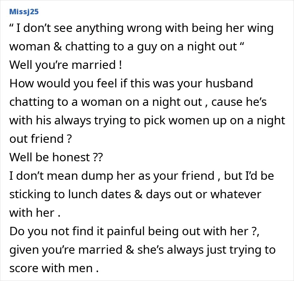Image resolution: width=294 pixels, height=281 pixels.
Task: Click the line starting "chatting to a woman"
Action: click(x=138, y=102)
